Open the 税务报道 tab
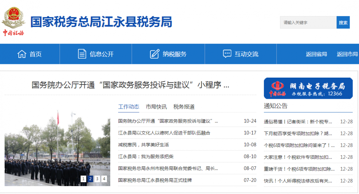The image size is (359, 194). [184, 107]
